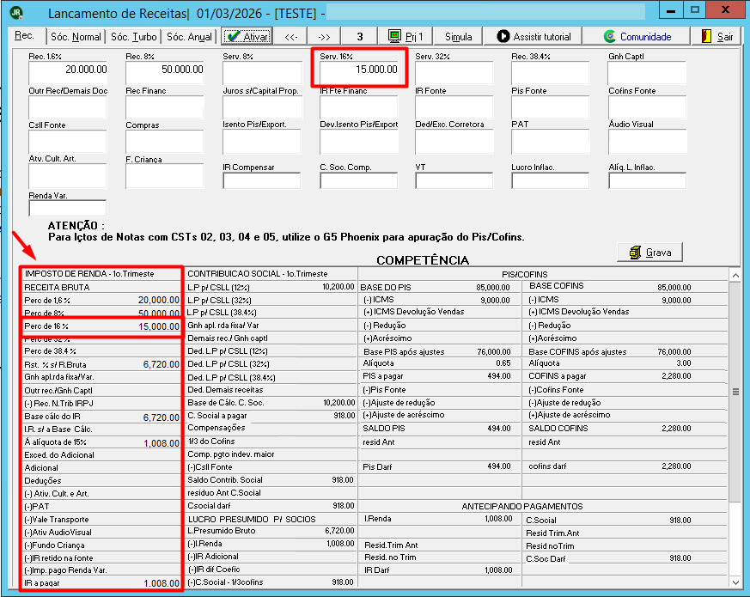Viewport: 750px width, 597px height.
Task: Select the 'SALDO PIS' cell
Action: pos(439,429)
